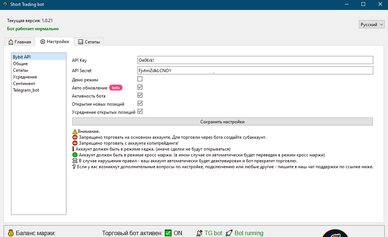The height and width of the screenshot is (237, 388).
Task: Click the gear icon on Настройки tab
Action: (x=42, y=42)
